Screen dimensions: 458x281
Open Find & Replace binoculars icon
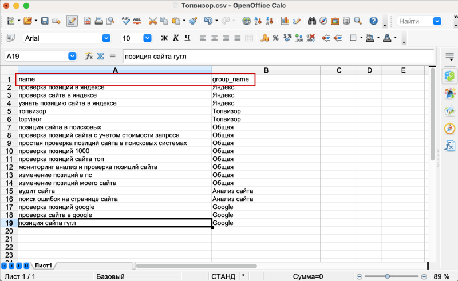pyautogui.click(x=312, y=21)
